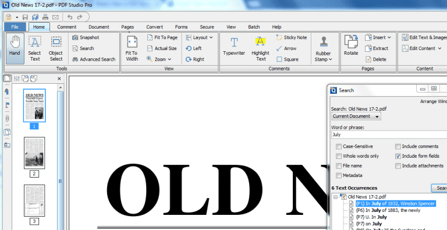Uncheck Include form fields
The width and height of the screenshot is (447, 230).
(398, 156)
